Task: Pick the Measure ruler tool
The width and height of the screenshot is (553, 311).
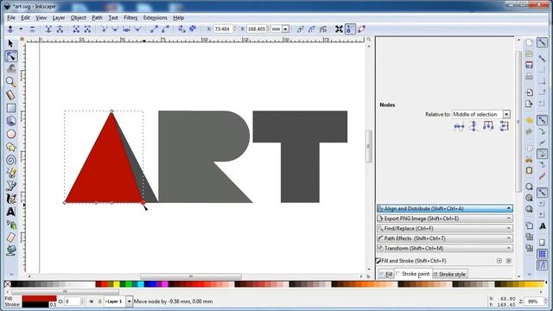Action: click(11, 95)
